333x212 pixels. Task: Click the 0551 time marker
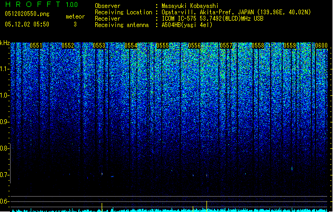[36, 46]
